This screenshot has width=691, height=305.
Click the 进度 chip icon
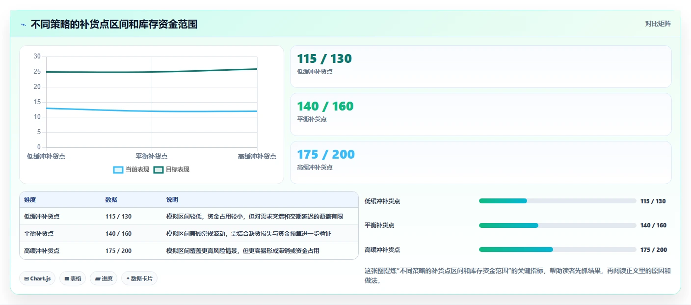pos(97,278)
